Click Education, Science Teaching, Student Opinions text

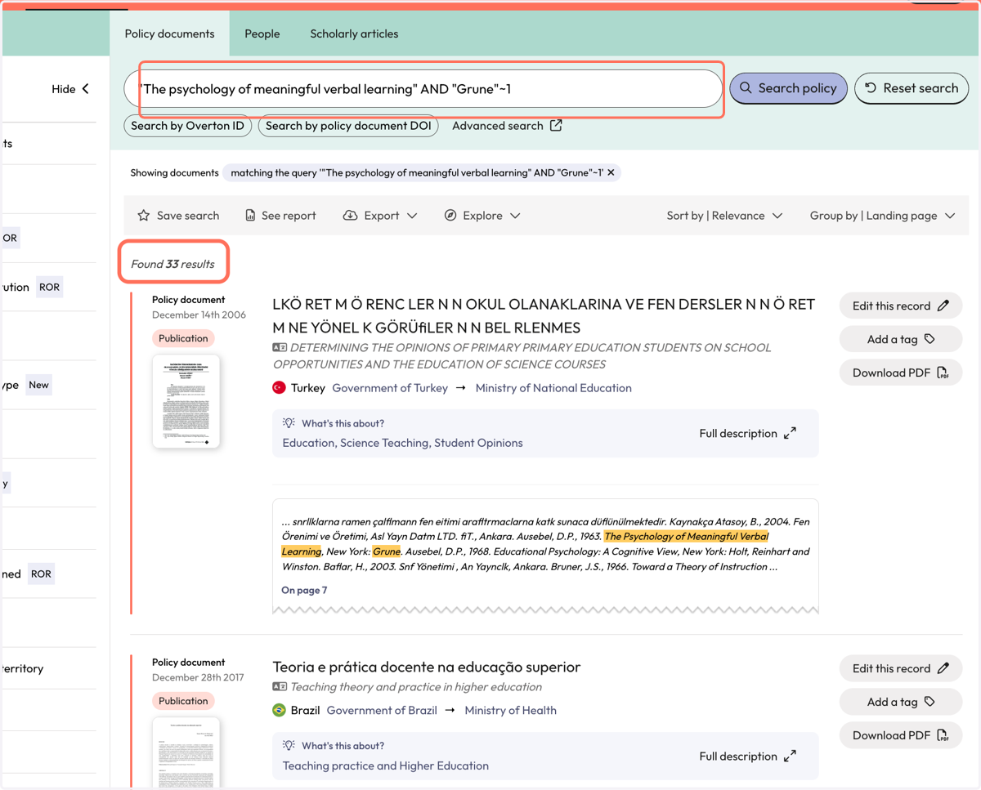402,443
